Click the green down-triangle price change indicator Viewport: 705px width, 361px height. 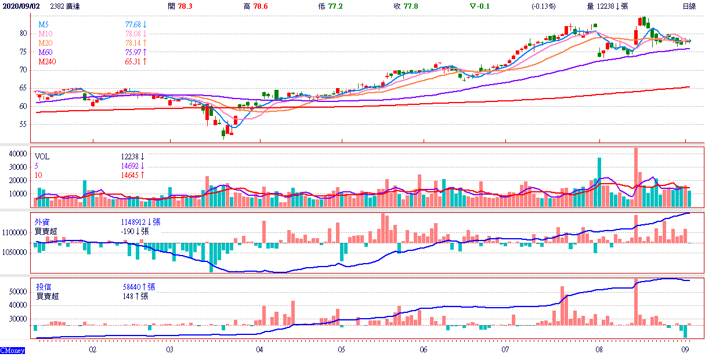473,6
